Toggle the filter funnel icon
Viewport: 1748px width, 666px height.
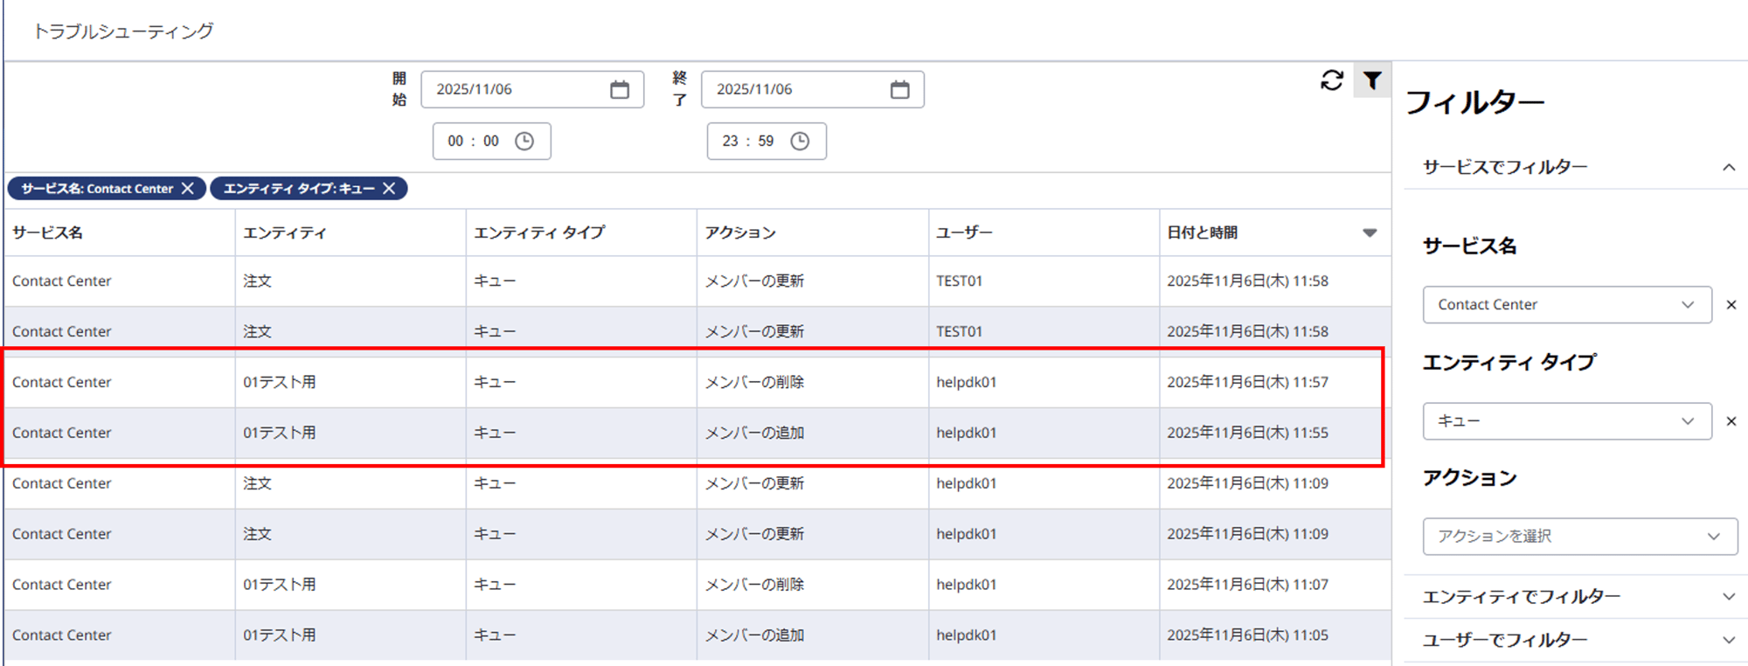1372,80
